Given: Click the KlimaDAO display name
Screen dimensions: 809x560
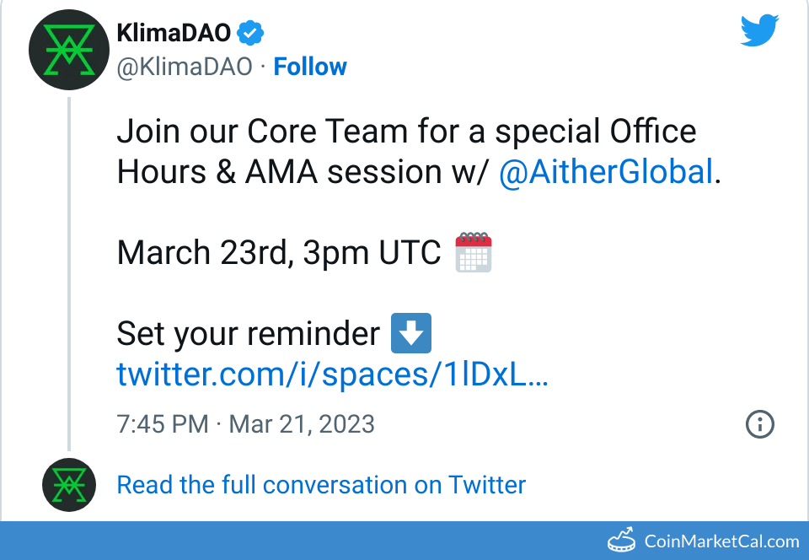Looking at the screenshot, I should point(174,33).
